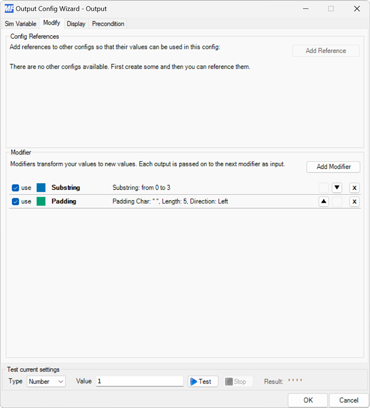Switch to the Display tab
The image size is (370, 408).
[76, 23]
